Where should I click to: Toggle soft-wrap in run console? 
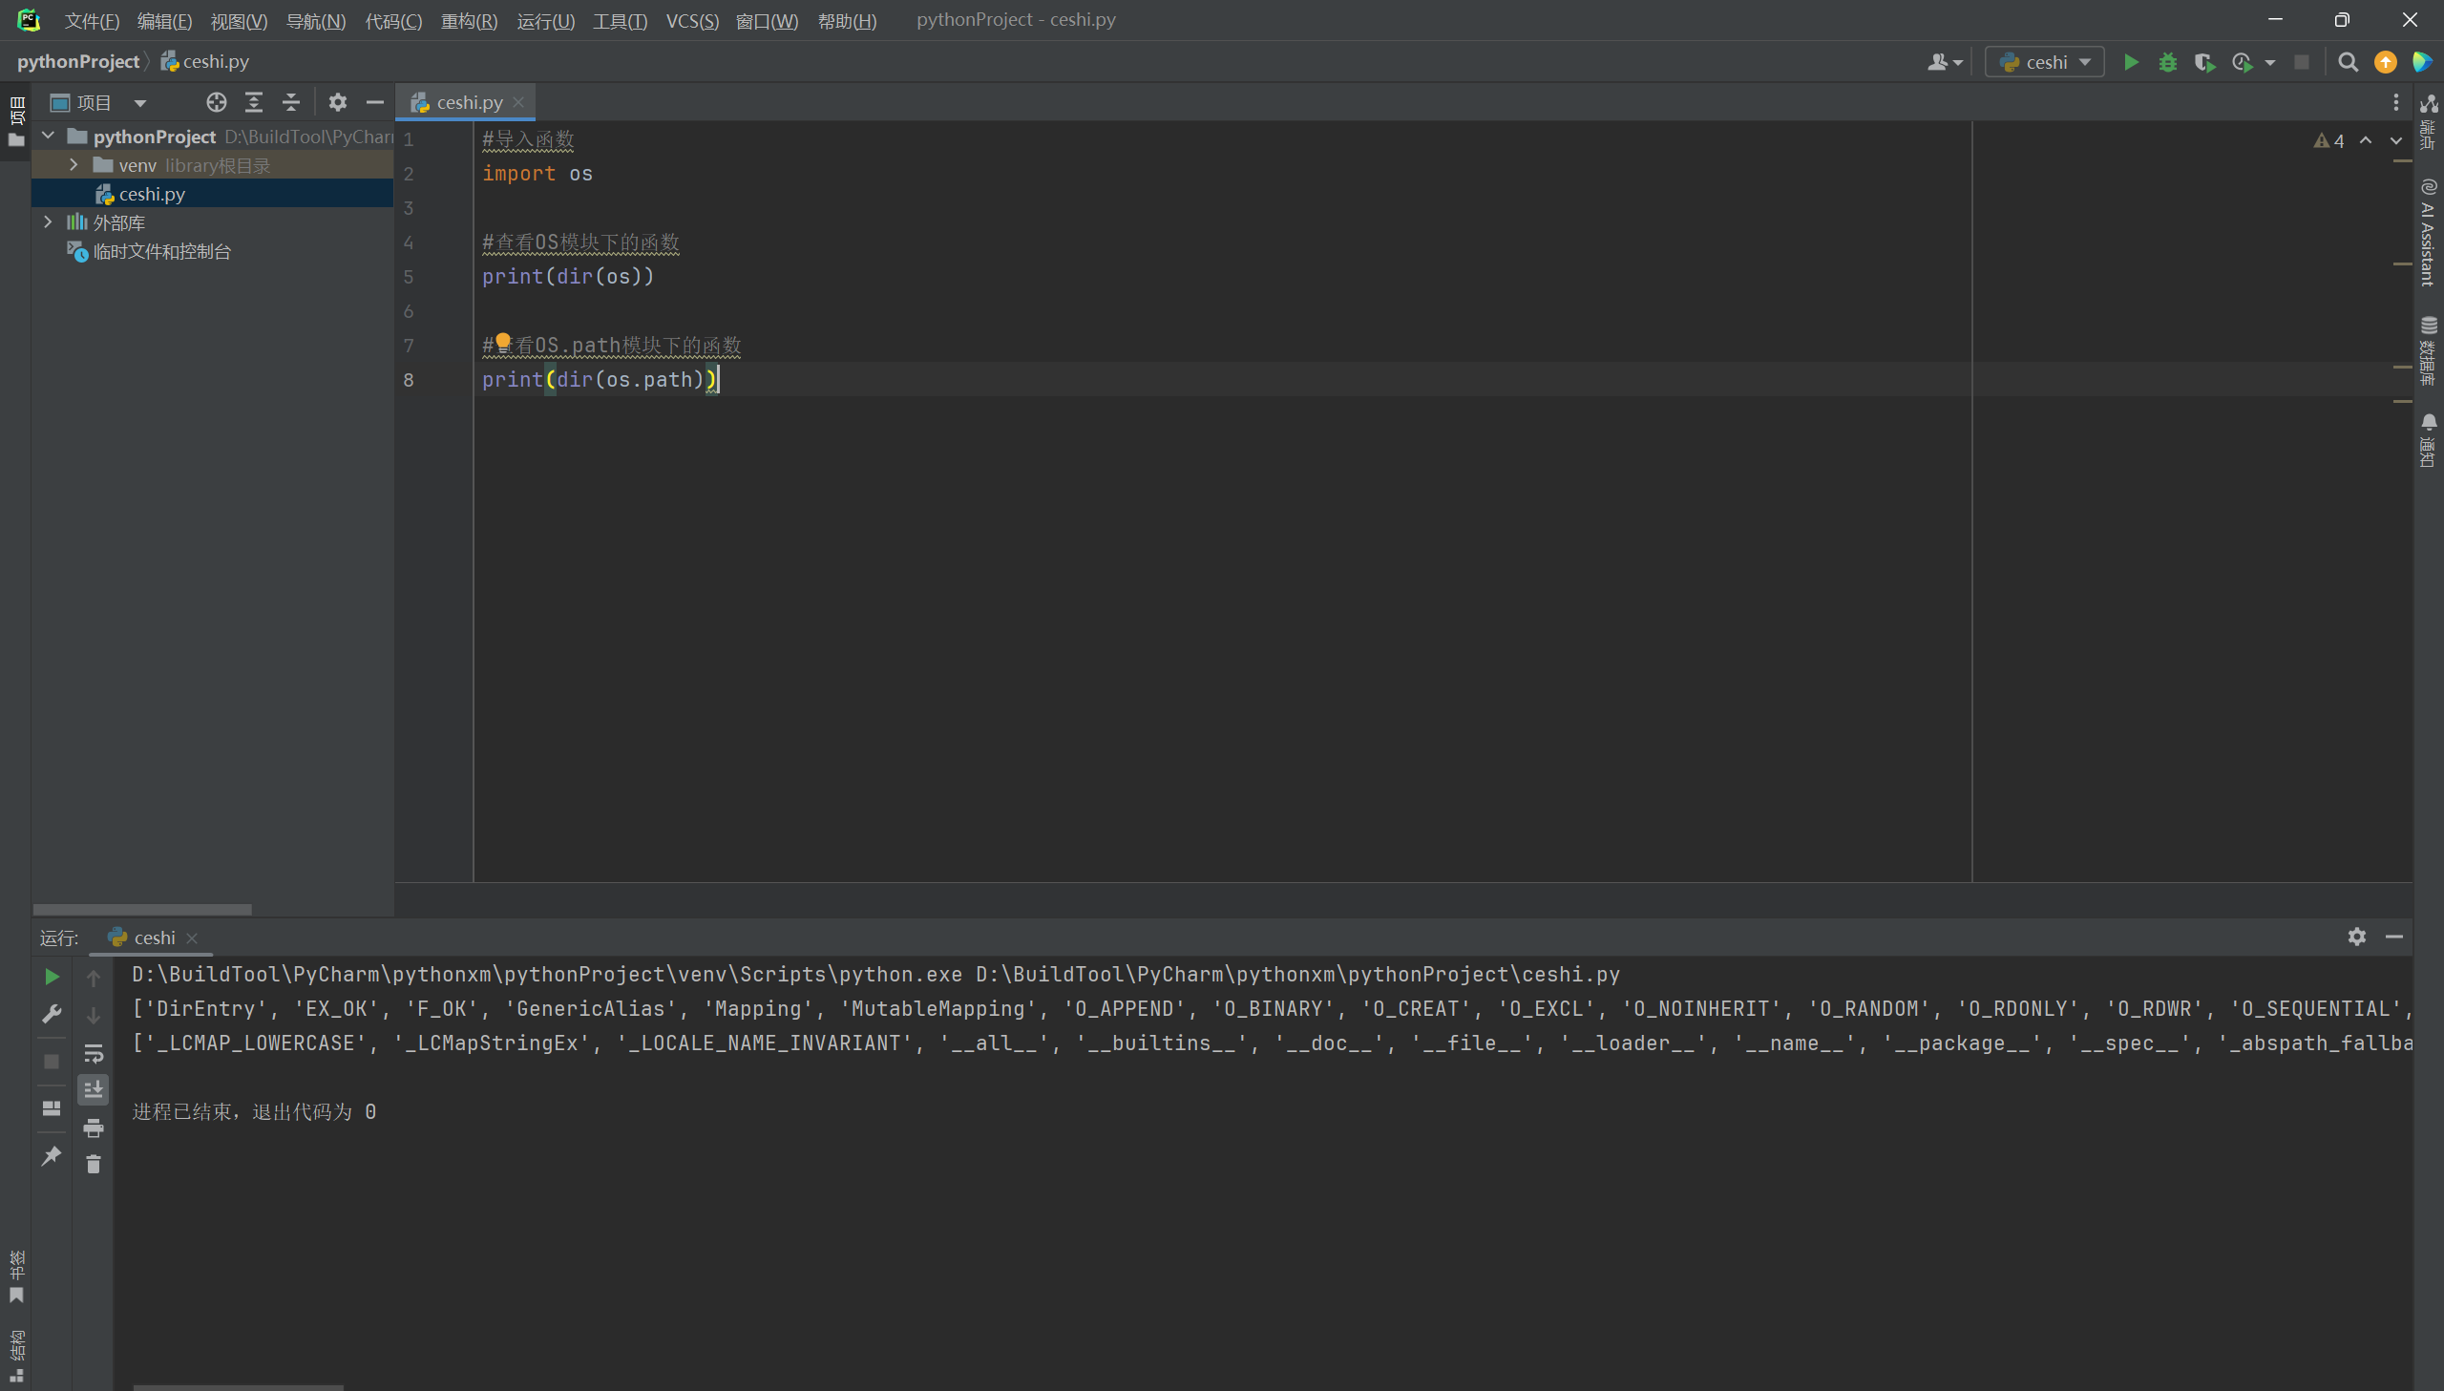pyautogui.click(x=94, y=1053)
